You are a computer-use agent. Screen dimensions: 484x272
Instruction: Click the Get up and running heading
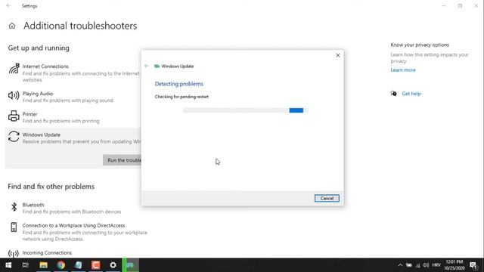click(x=39, y=48)
